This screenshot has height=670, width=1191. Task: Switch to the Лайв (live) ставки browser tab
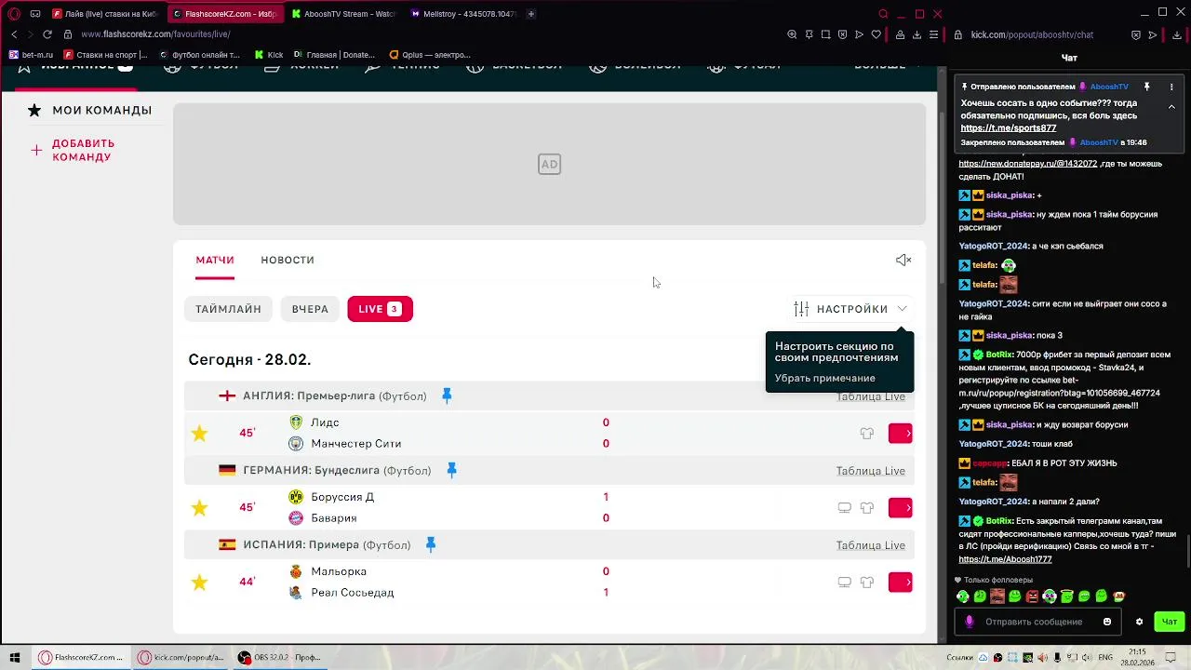[106, 14]
